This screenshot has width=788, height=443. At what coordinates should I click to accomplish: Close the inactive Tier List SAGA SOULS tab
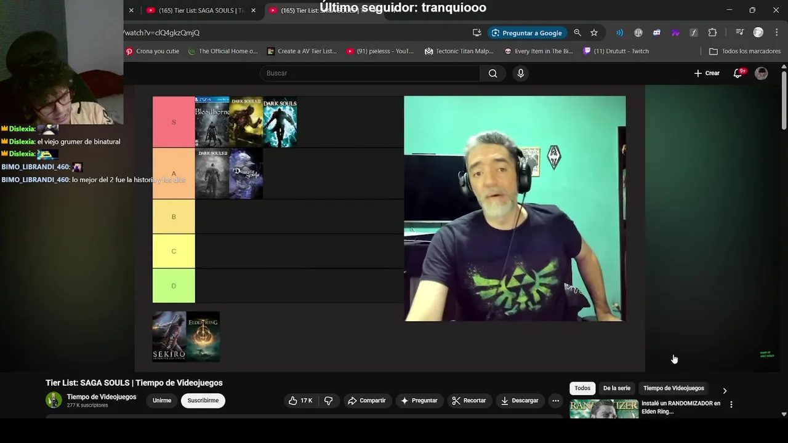click(x=253, y=10)
